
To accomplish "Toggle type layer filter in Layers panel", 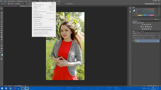I will (x=150, y=33).
